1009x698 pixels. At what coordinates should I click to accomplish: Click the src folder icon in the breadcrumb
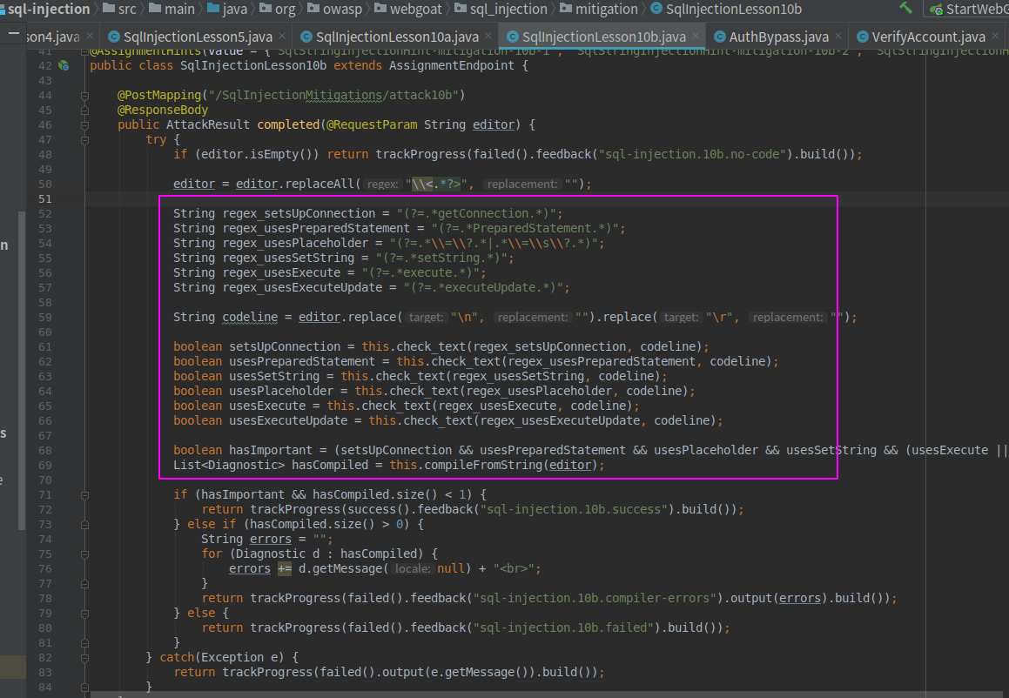pos(109,9)
